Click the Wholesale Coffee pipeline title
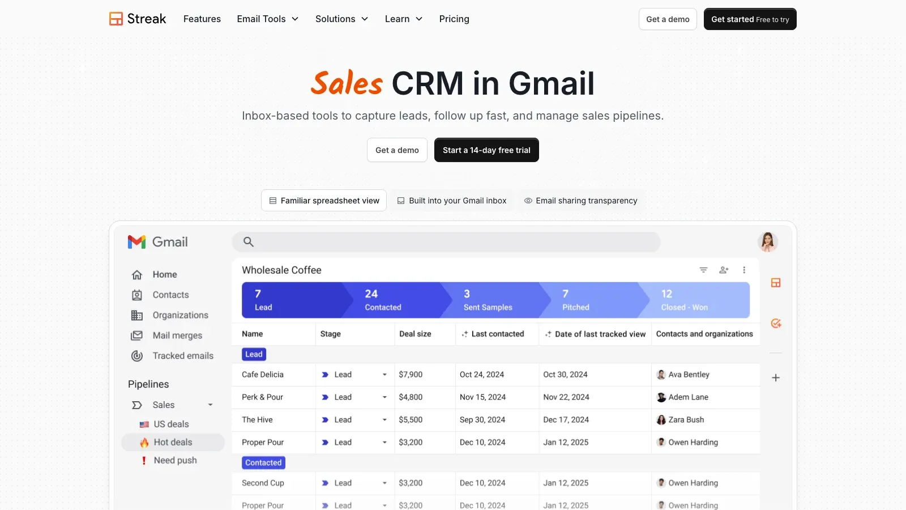Viewport: 906px width, 510px height. pyautogui.click(x=281, y=270)
